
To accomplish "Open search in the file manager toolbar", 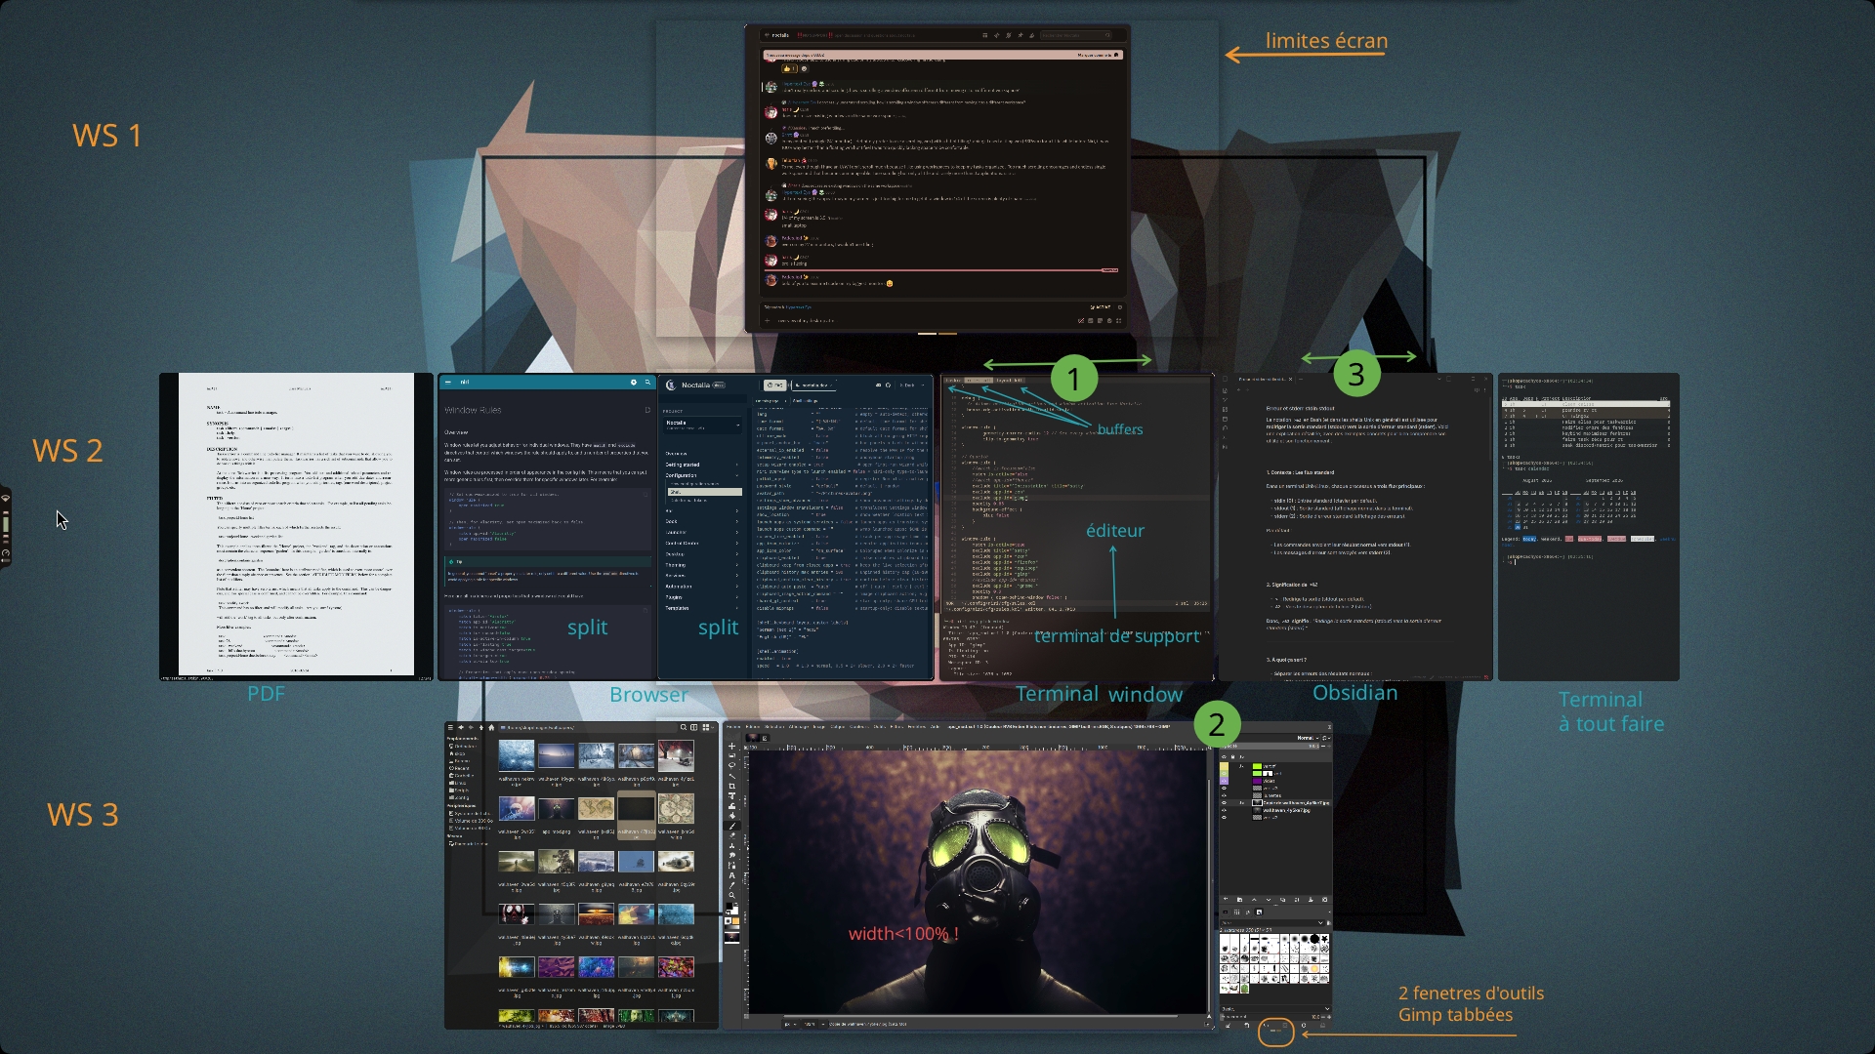I will point(684,727).
